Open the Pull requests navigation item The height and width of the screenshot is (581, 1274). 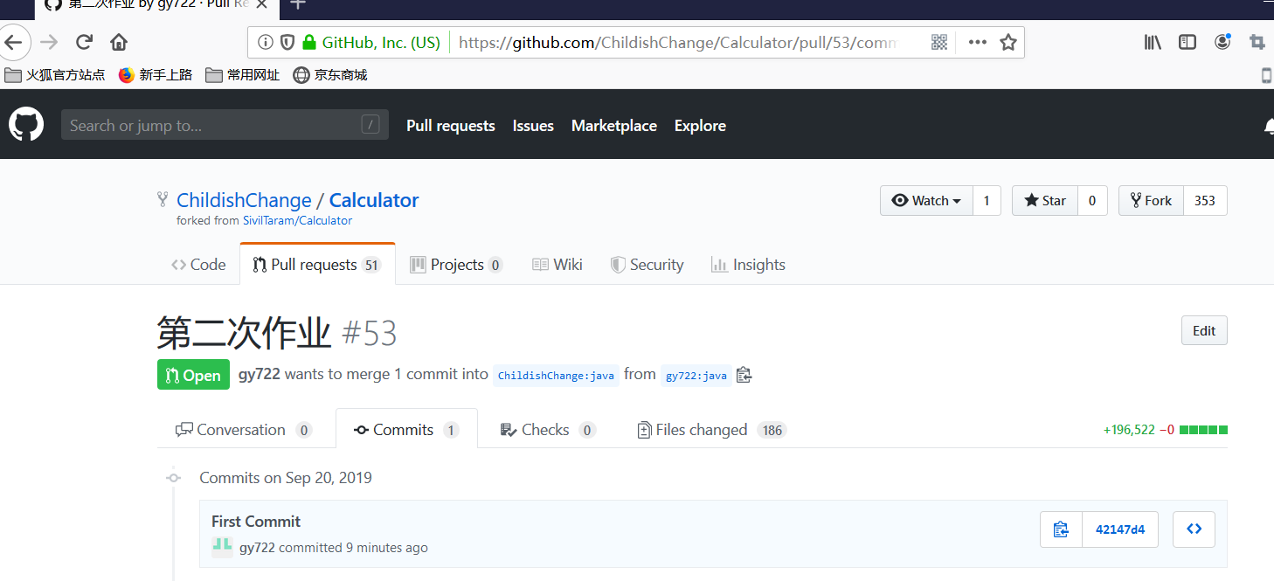pos(450,125)
